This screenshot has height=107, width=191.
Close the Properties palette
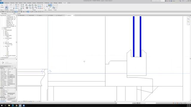16,59
